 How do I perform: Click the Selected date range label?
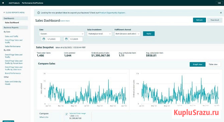(x=78, y=113)
